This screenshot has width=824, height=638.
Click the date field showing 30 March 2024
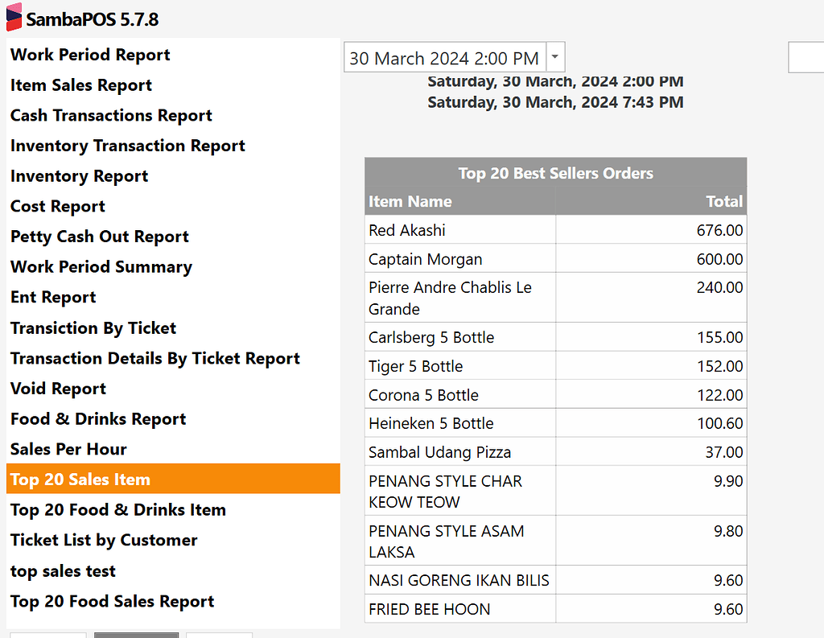443,57
